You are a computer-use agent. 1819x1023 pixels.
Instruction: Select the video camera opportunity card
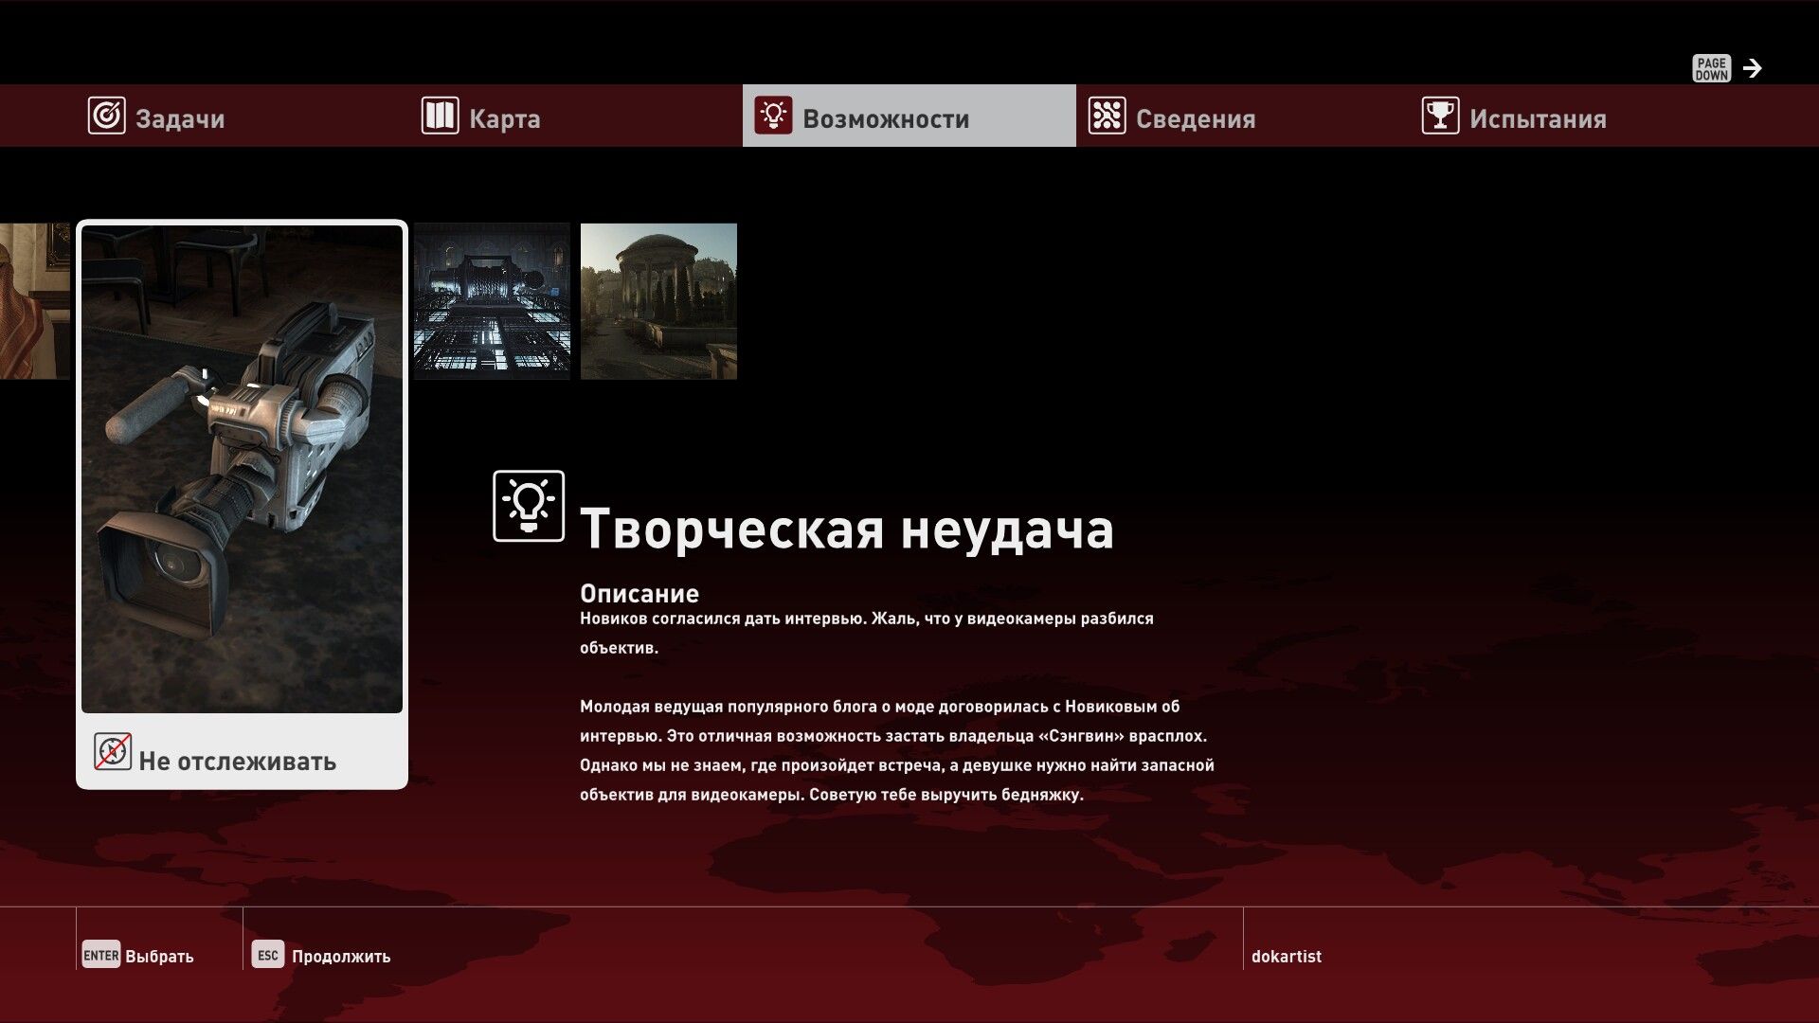(242, 469)
